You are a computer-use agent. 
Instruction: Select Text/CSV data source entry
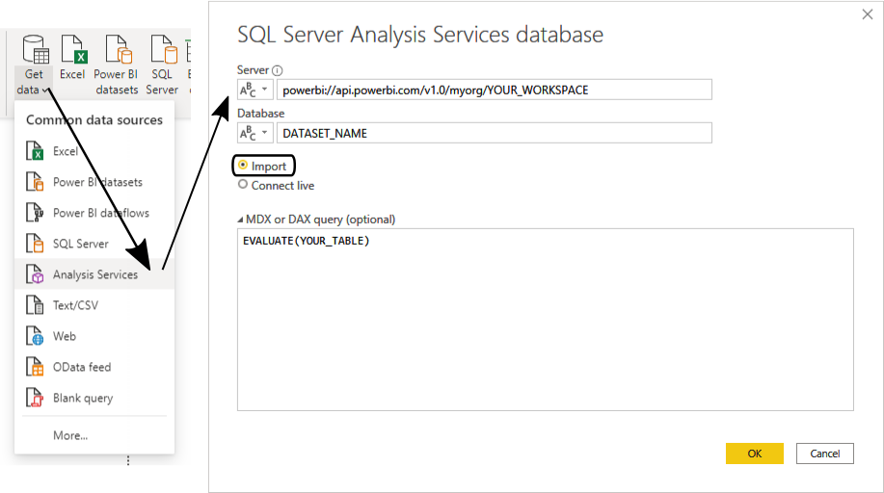(94, 305)
